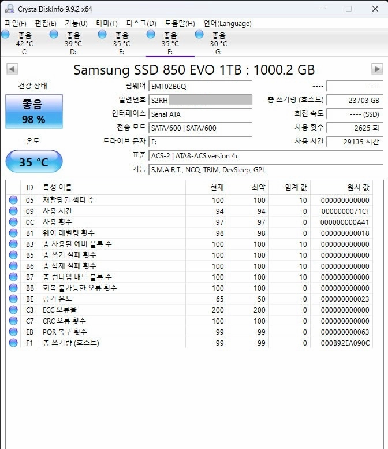Click the CrystalDiskInfo app icon in title bar
Image resolution: width=388 pixels, height=449 pixels.
[x=9, y=9]
